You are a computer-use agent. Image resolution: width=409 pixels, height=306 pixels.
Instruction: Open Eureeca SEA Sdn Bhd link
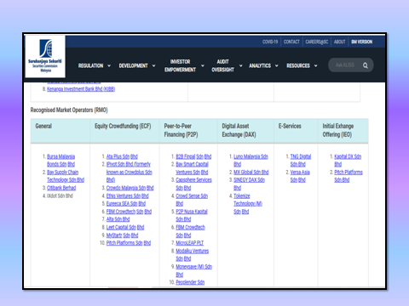click(126, 203)
